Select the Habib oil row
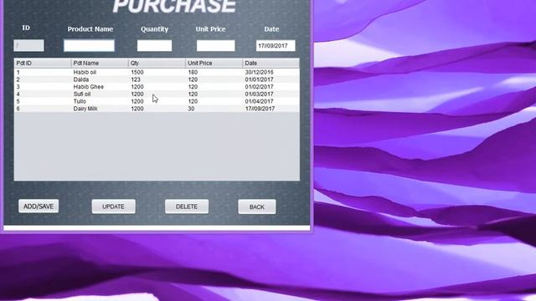The height and width of the screenshot is (301, 536). (x=157, y=73)
